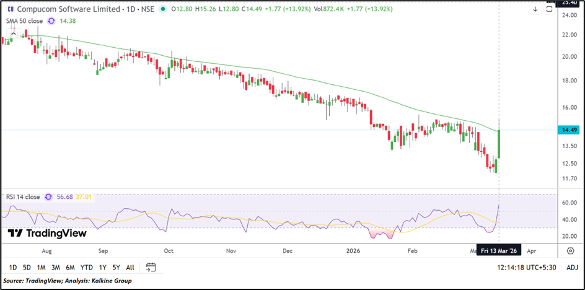This screenshot has height=290, width=585.
Task: Click the SMA 50 refresh indicator icon
Action: (x=51, y=20)
